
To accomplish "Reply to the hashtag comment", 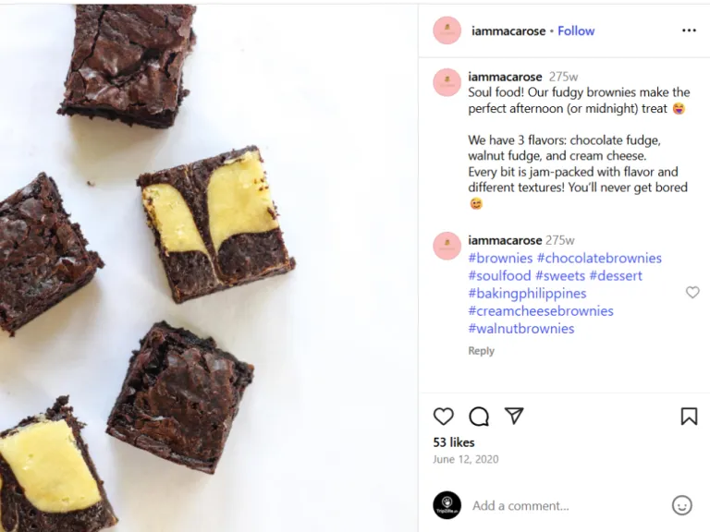I will [481, 351].
